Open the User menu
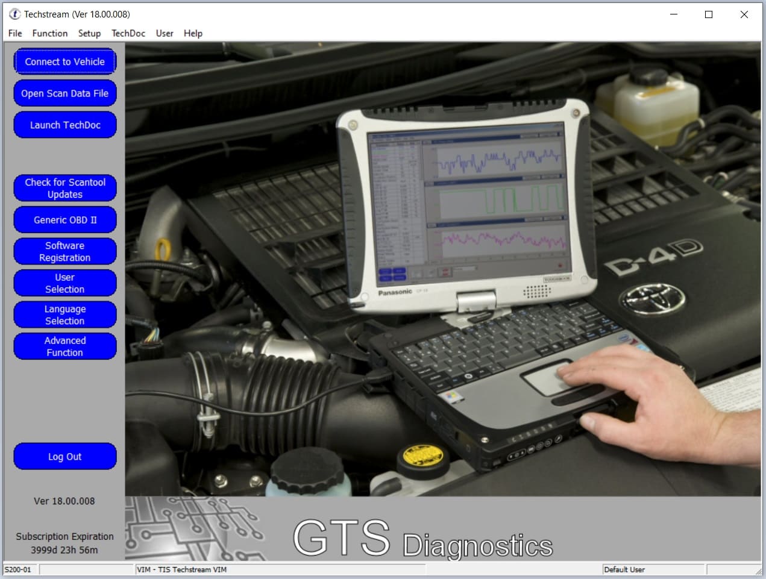766x579 pixels. click(x=165, y=33)
